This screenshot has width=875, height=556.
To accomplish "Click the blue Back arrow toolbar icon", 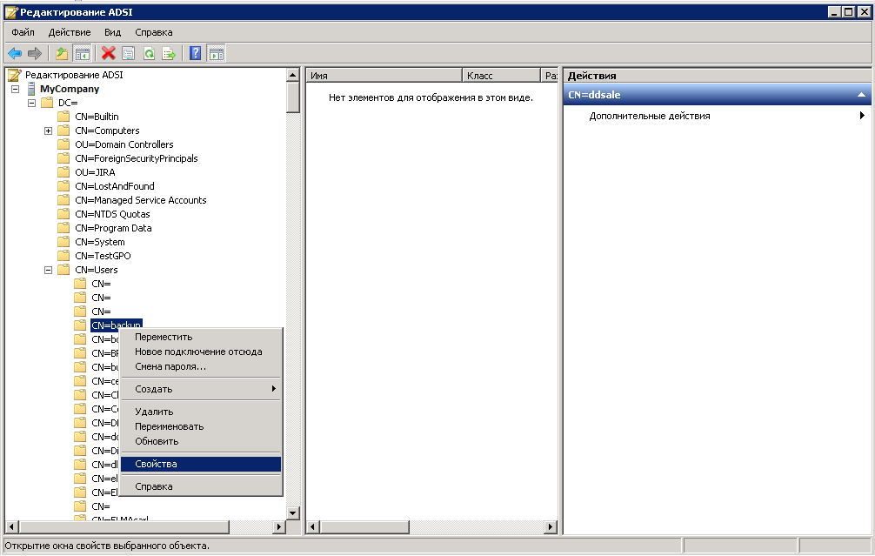I will pyautogui.click(x=15, y=53).
